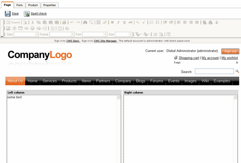241x163 pixels.
Task: Insert a numbered list
Action: [x=152, y=23]
